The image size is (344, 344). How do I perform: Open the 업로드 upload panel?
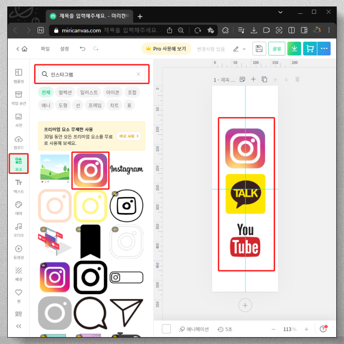pos(18,142)
